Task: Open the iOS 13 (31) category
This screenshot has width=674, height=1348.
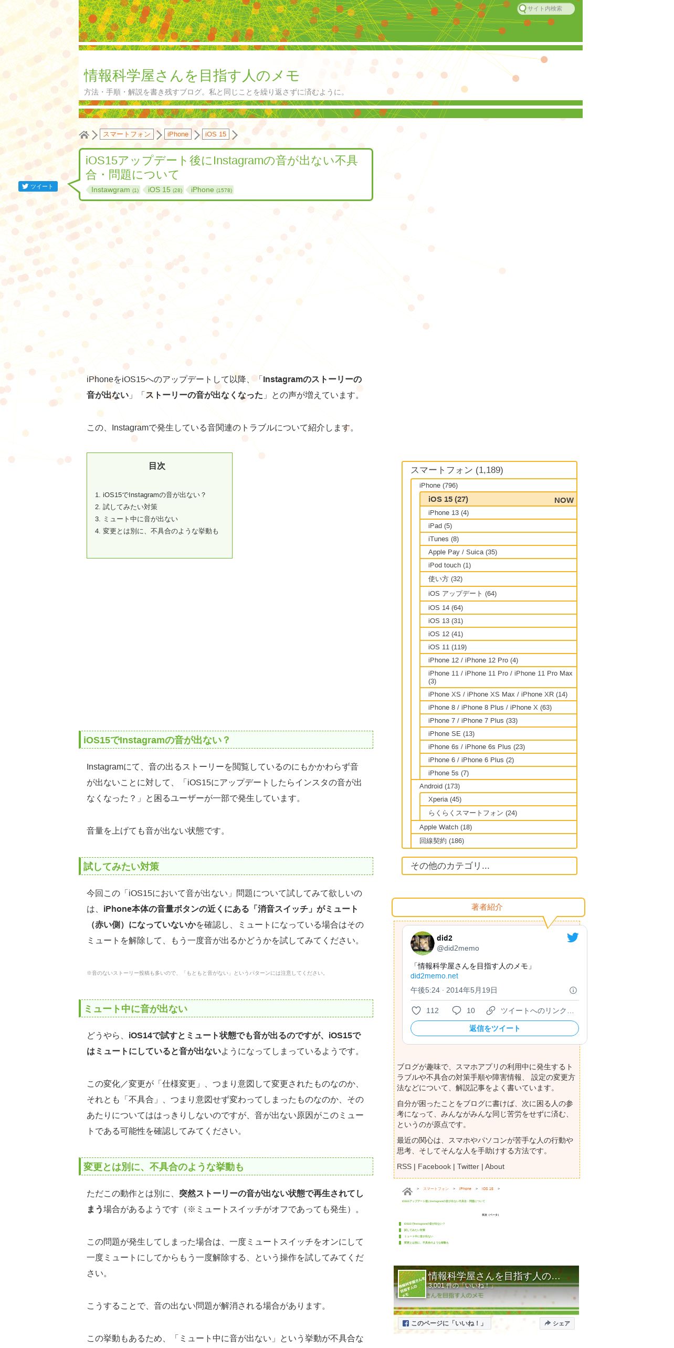Action: click(x=498, y=621)
